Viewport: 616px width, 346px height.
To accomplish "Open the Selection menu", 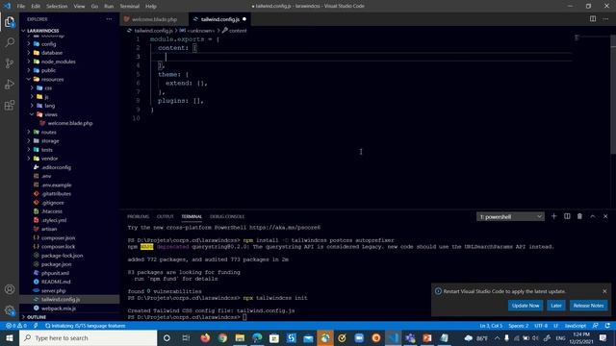I will pyautogui.click(x=57, y=6).
